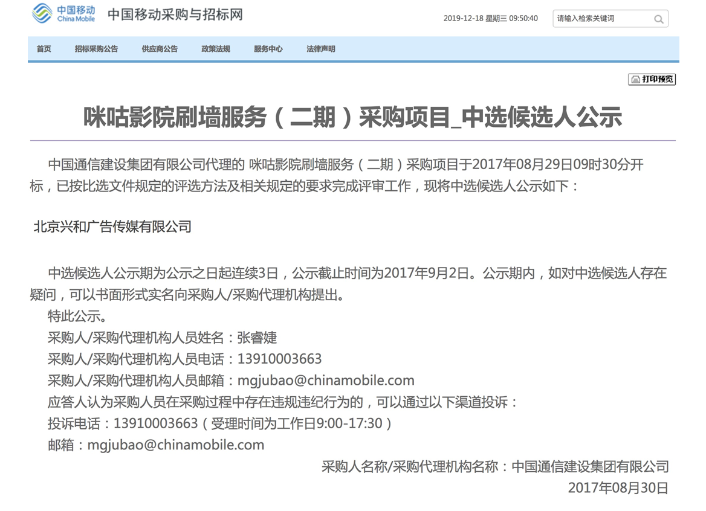
Task: Click the complaint phone line 投诉电话
Action: [220, 423]
